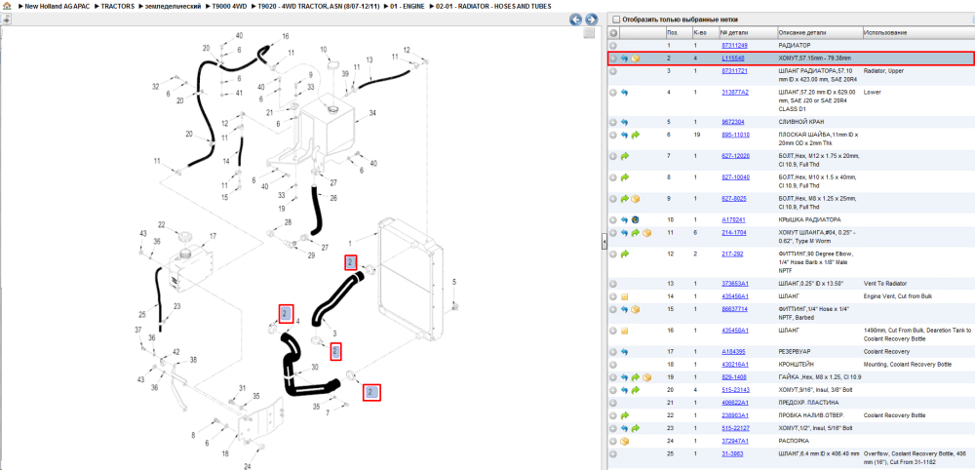Select 'Vent To Radiator' usage text
975x470 pixels.
coord(884,284)
